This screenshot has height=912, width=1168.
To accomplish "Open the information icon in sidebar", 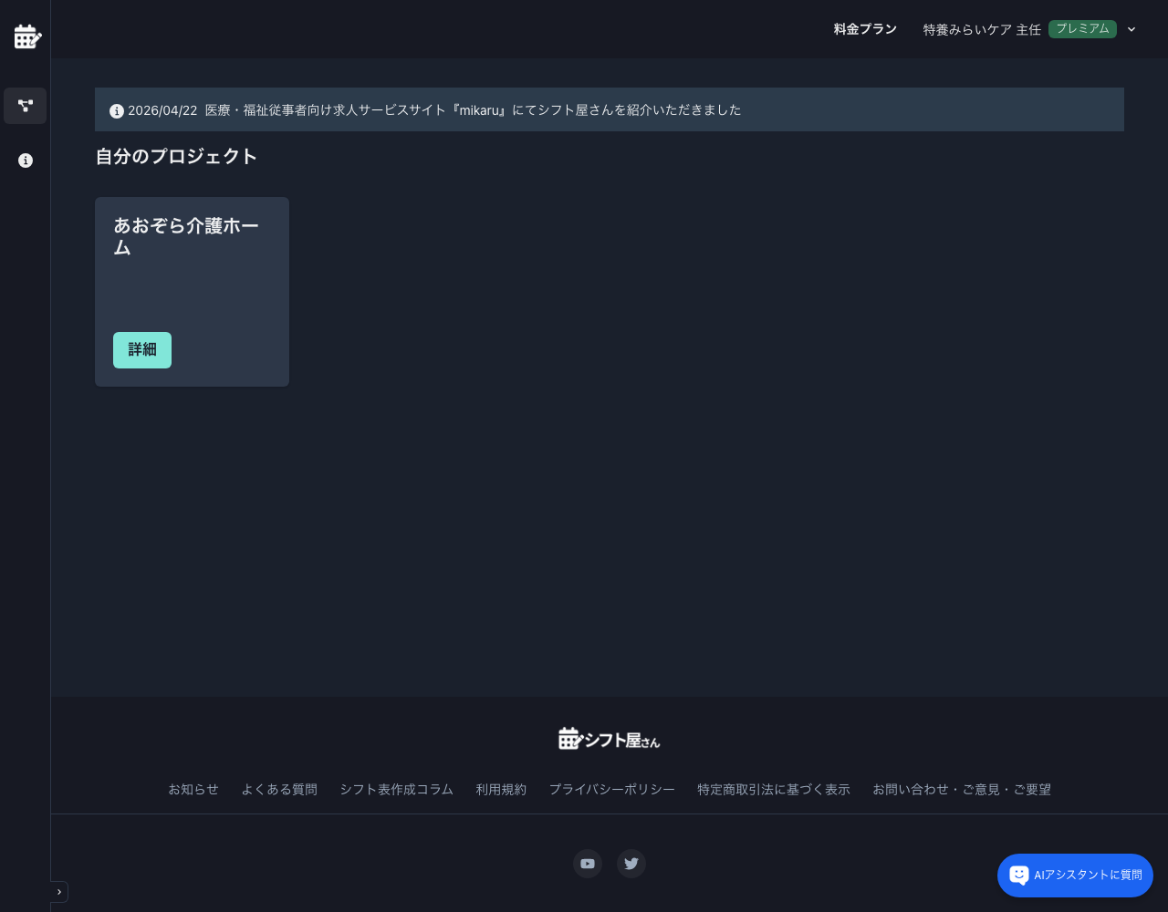I will (26, 161).
